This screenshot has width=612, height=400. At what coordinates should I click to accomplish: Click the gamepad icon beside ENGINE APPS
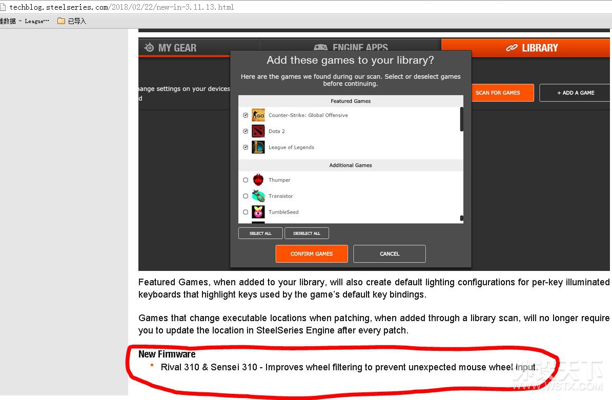320,48
